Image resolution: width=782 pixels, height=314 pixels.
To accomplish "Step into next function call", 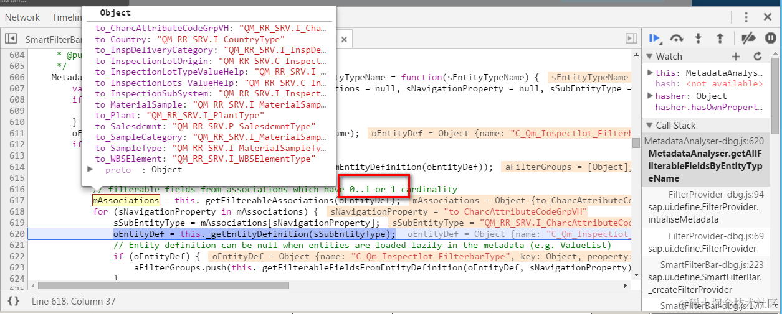I will 699,38.
